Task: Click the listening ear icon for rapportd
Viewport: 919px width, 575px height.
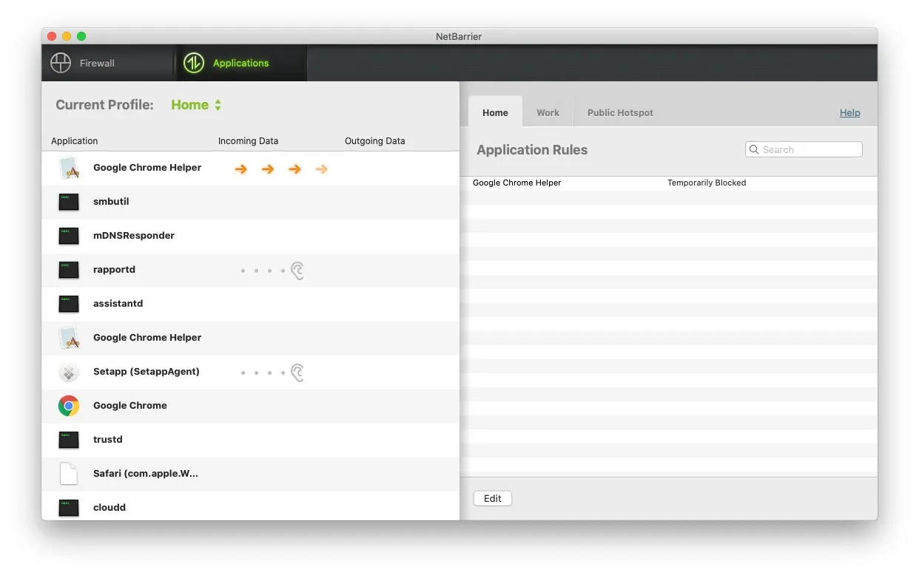Action: tap(297, 271)
